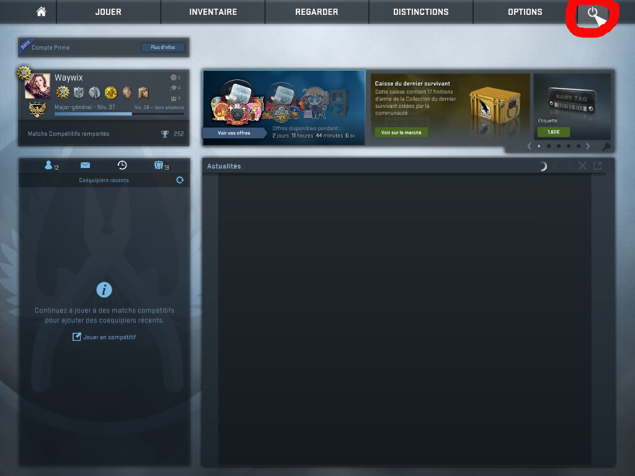
Task: Click the power quit icon
Action: [592, 12]
